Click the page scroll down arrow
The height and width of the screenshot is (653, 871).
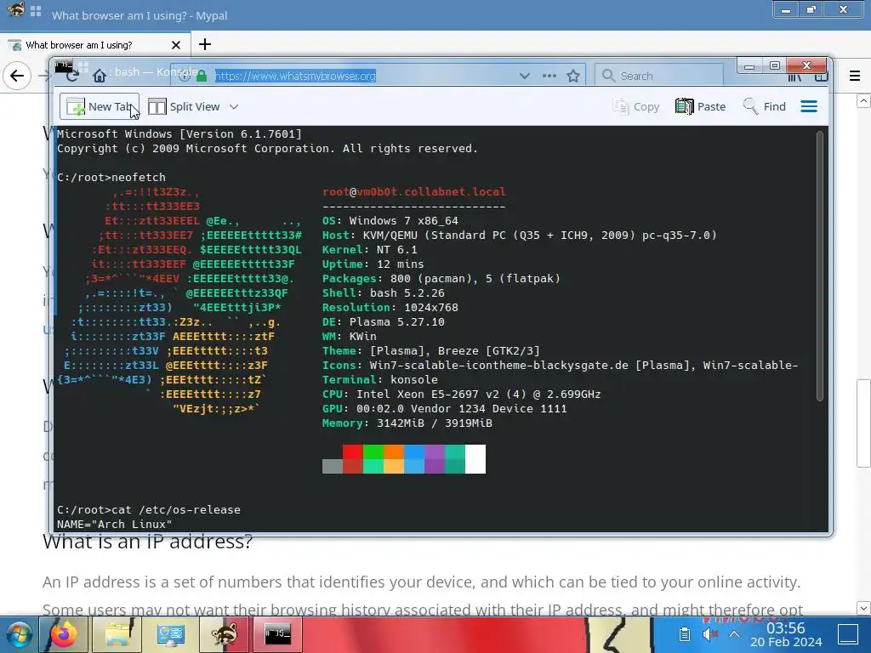pyautogui.click(x=863, y=607)
